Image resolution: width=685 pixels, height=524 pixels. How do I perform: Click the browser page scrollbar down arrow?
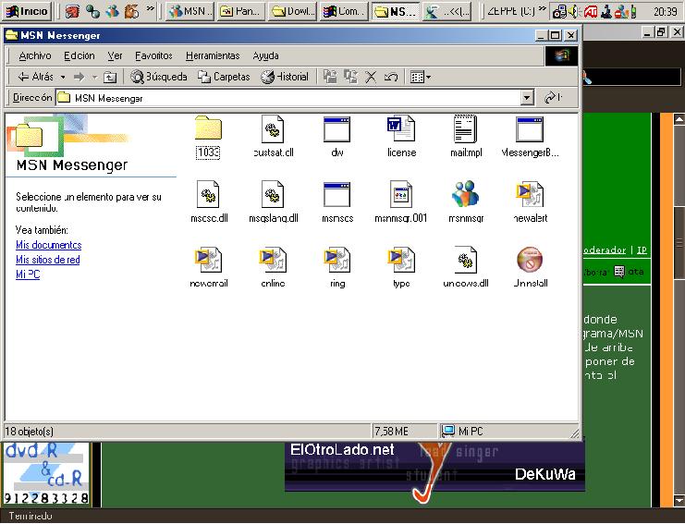(679, 500)
